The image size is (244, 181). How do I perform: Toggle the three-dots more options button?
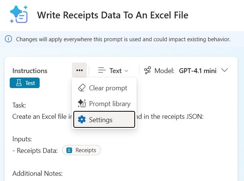[79, 70]
